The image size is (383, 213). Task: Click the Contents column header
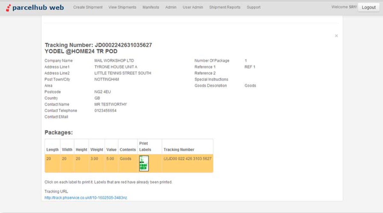pos(128,150)
